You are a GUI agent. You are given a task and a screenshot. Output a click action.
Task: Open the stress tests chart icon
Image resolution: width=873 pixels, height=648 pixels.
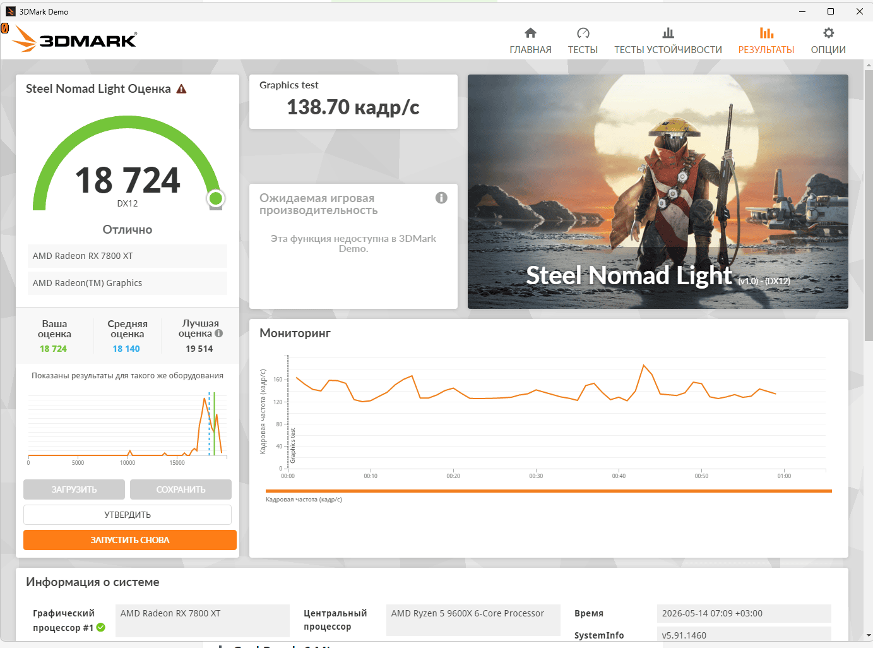(668, 33)
